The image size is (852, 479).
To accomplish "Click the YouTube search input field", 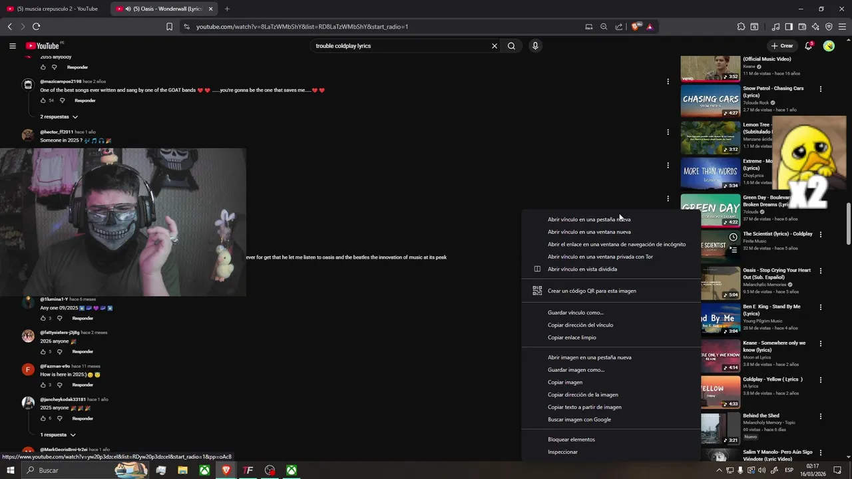I will [401, 46].
